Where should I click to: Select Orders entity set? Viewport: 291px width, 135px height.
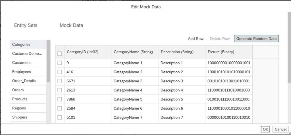28,90
